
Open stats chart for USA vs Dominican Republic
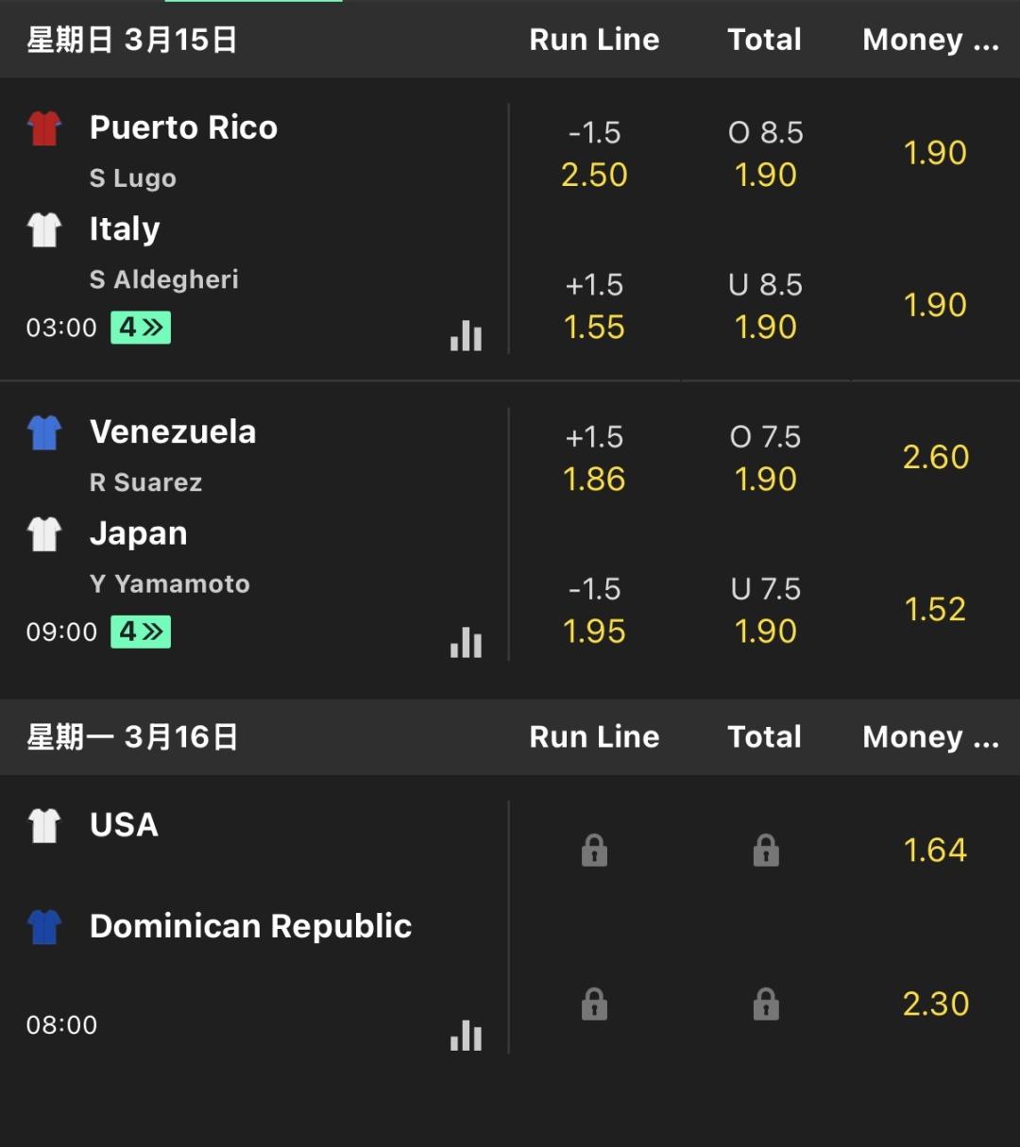(466, 1034)
